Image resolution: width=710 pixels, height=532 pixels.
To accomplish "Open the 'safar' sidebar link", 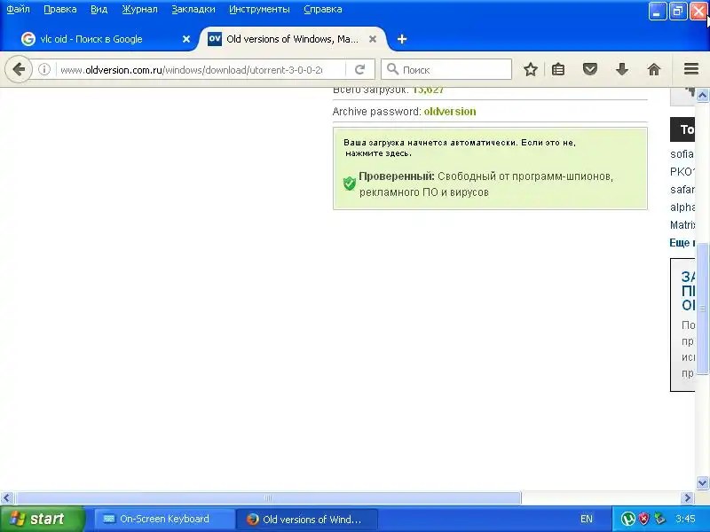I will (682, 190).
